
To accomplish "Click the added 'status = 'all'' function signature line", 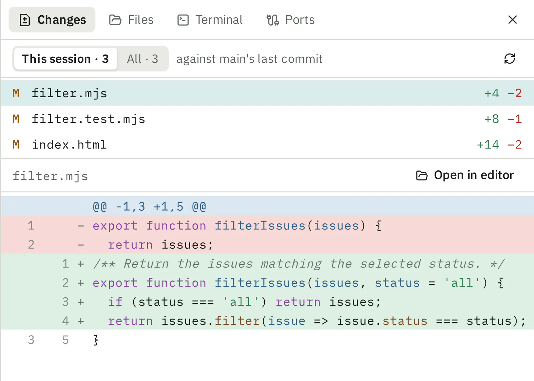I will tap(267, 282).
